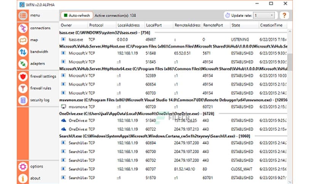The width and height of the screenshot is (318, 184).
Task: Open the firewall rules funnel icon
Action: pyautogui.click(x=23, y=88)
